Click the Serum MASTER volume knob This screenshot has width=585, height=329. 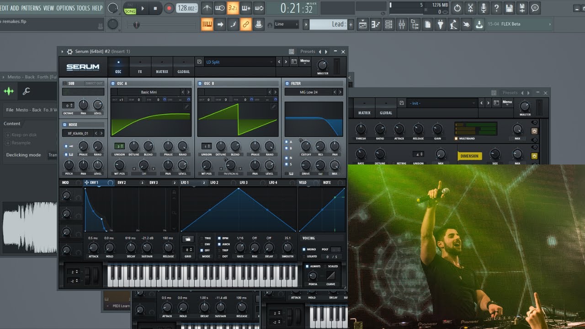323,65
